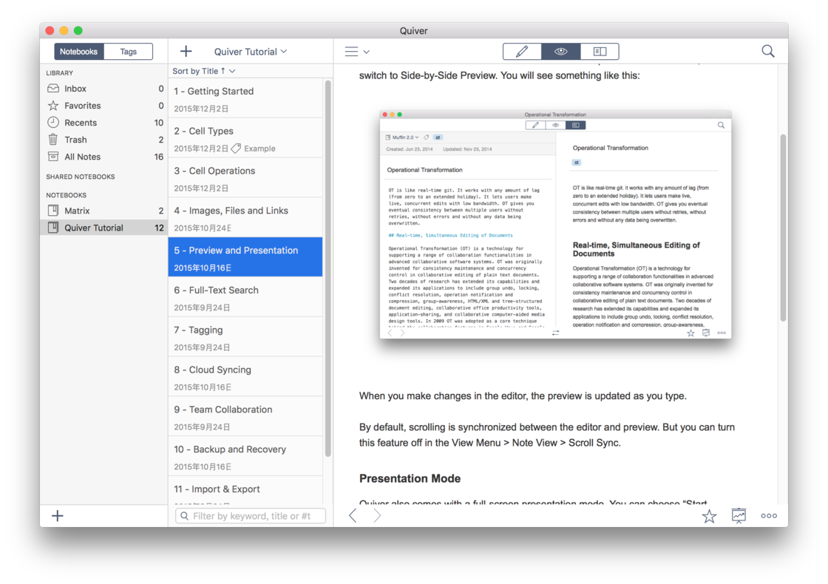Image resolution: width=828 pixels, height=584 pixels.
Task: Click the Trash can icon
Action: [x=53, y=140]
